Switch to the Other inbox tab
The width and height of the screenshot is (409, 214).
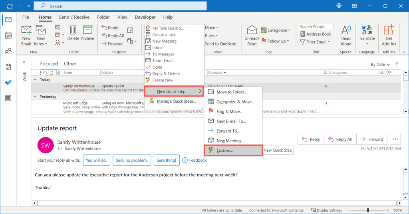pos(70,63)
